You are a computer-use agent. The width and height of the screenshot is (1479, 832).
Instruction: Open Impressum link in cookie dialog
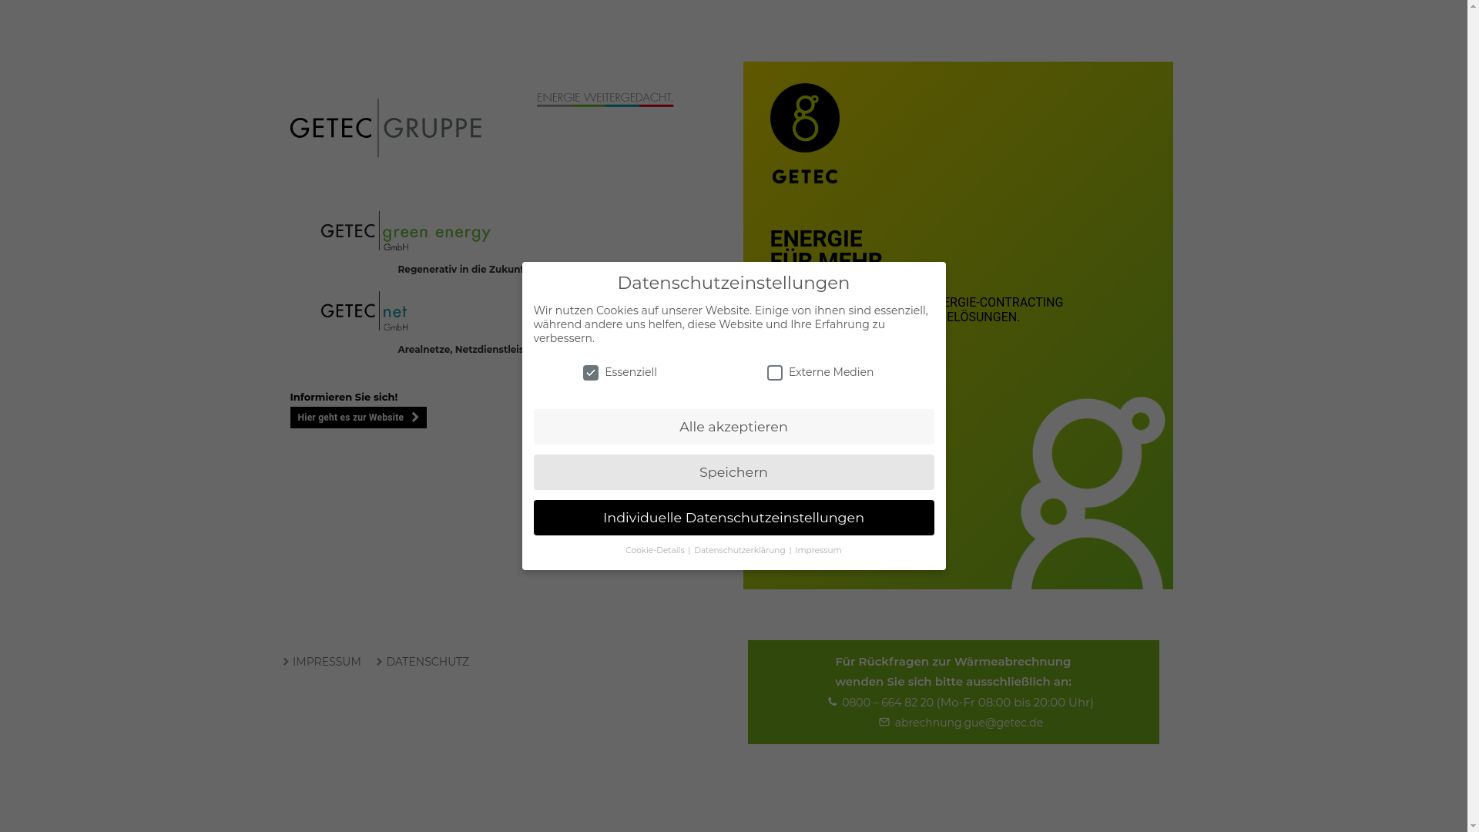pos(818,551)
